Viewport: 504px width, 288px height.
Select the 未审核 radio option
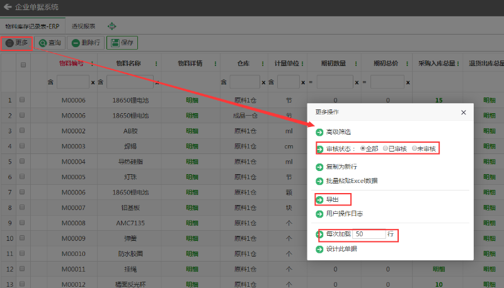click(x=415, y=148)
